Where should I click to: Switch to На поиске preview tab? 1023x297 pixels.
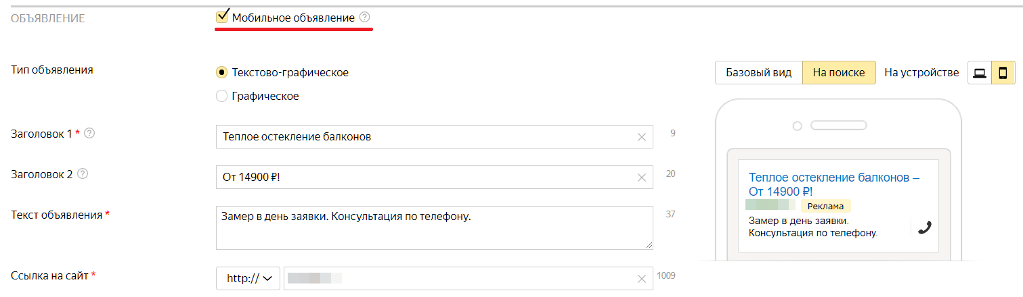pos(839,73)
